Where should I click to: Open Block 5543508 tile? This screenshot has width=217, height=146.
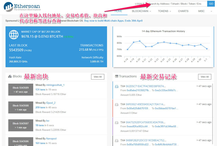pyautogui.click(x=21, y=107)
